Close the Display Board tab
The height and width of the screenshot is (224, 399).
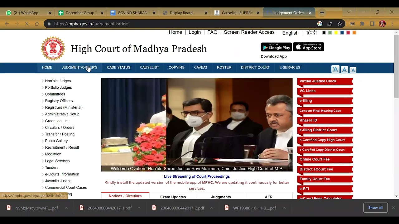[206, 13]
